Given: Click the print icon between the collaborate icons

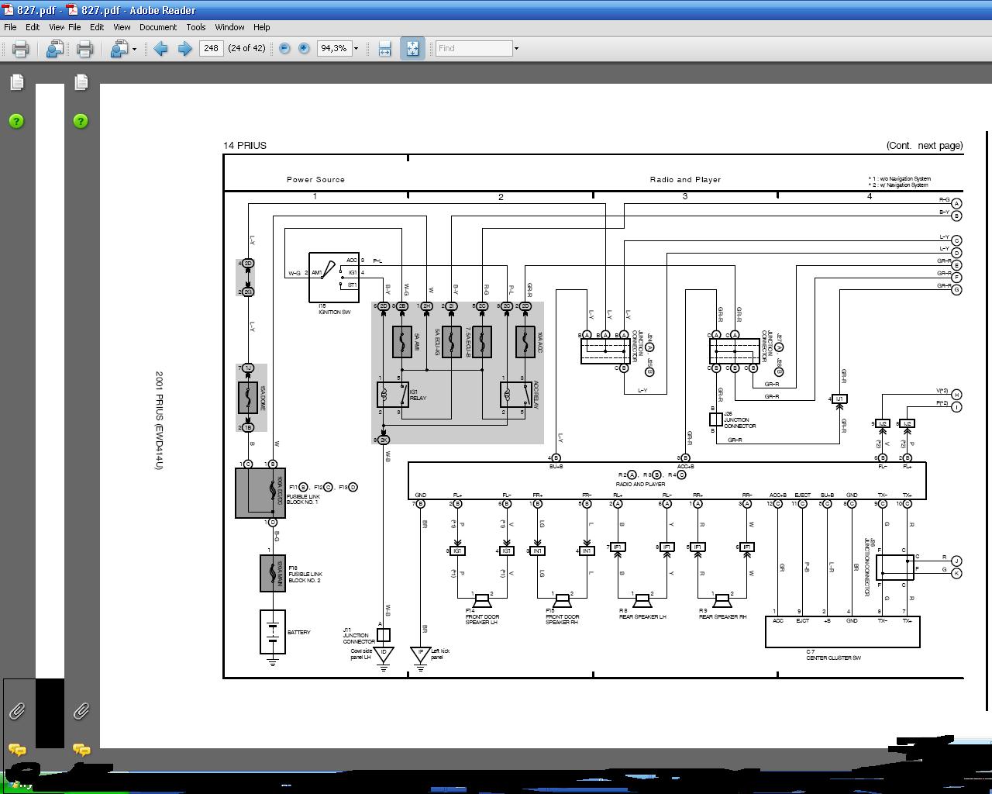Looking at the screenshot, I should 84,49.
